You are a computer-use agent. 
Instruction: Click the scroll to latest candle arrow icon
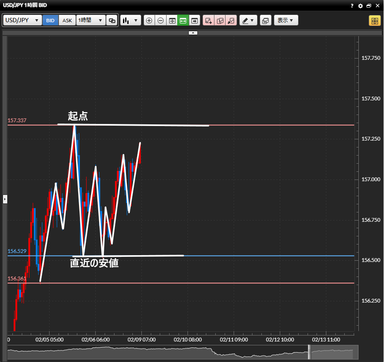pos(195,21)
